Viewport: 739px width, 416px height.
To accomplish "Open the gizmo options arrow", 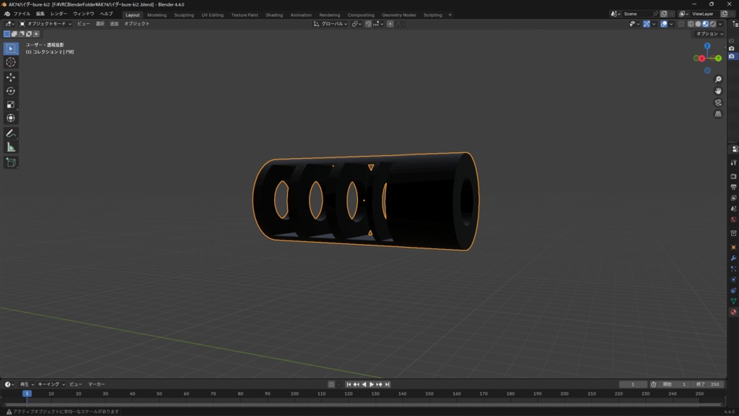I will click(x=654, y=24).
